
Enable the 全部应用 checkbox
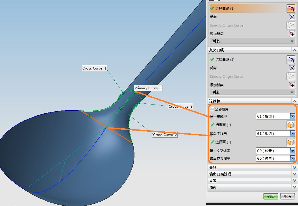[212, 109]
